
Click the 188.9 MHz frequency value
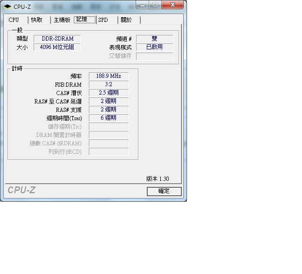tap(108, 76)
